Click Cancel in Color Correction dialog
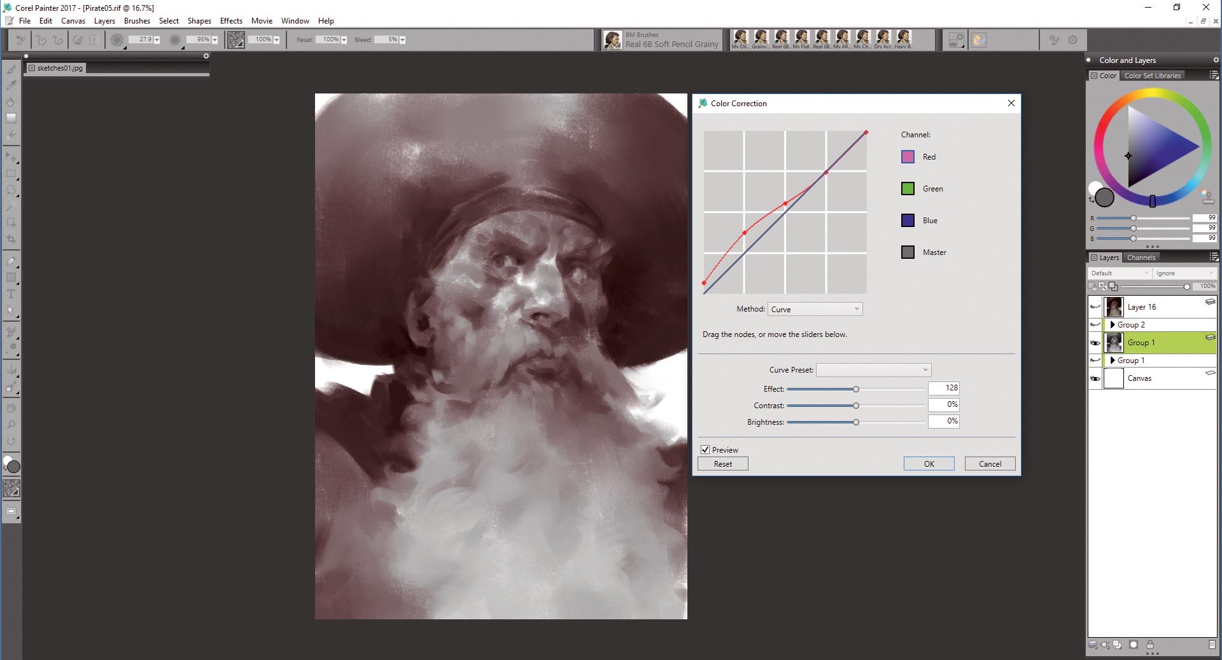The image size is (1222, 660). coord(990,464)
